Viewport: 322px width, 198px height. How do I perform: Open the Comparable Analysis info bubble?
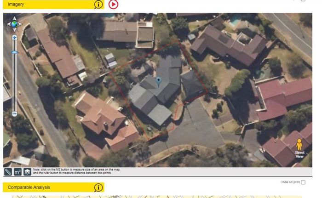pyautogui.click(x=98, y=187)
